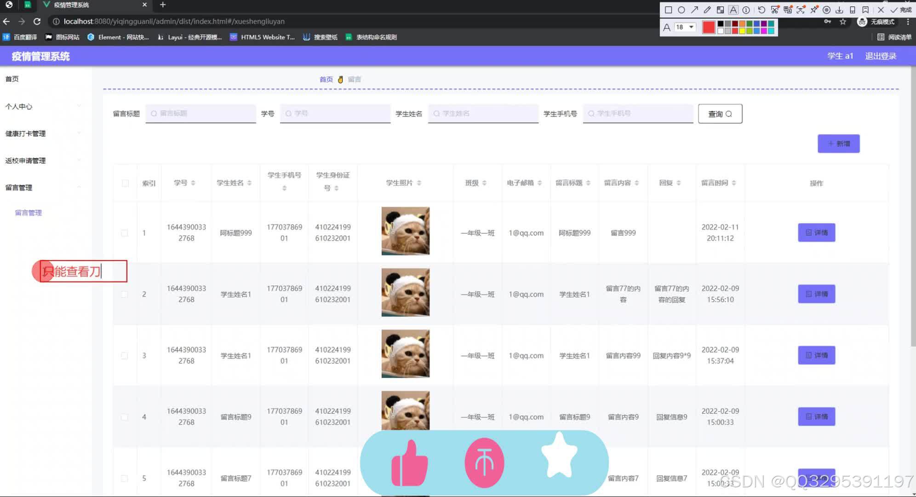
Task: Open the Element bookmark
Action: coord(118,37)
